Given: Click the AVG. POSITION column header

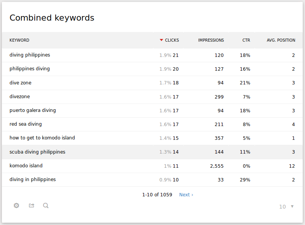Looking at the screenshot, I should click(281, 40).
